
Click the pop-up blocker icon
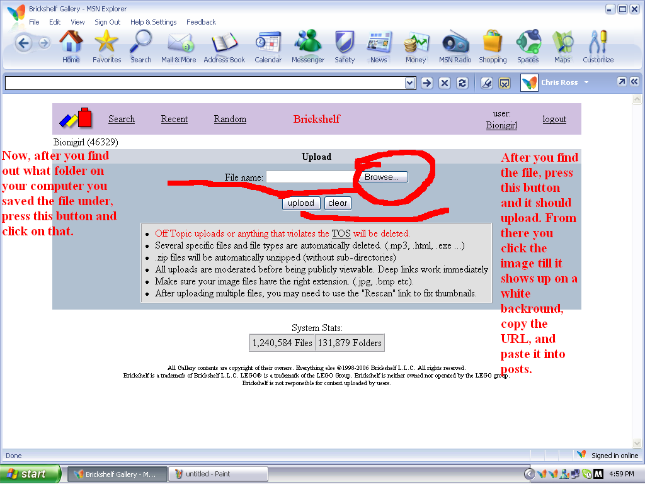(505, 84)
